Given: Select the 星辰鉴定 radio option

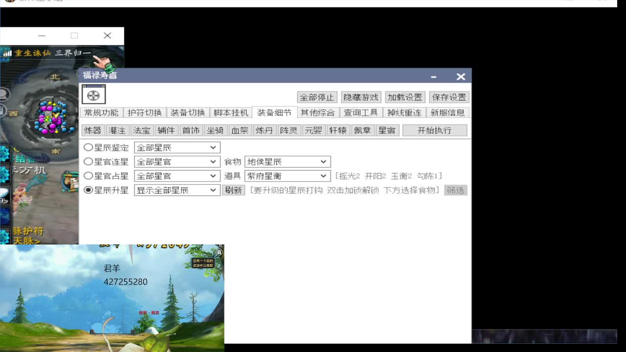Looking at the screenshot, I should (89, 147).
